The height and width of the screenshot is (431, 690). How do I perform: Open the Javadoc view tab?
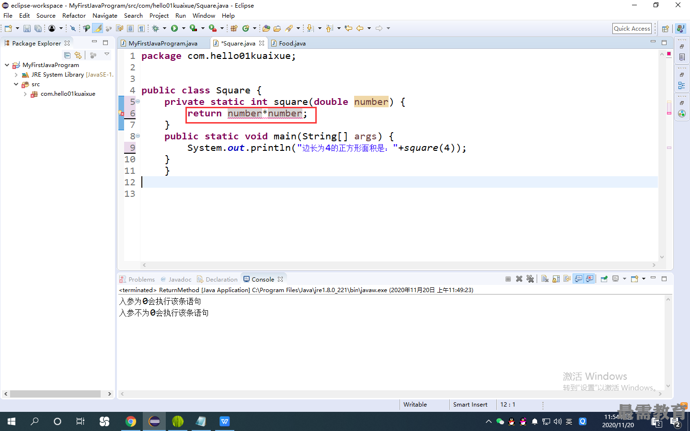(x=176, y=279)
